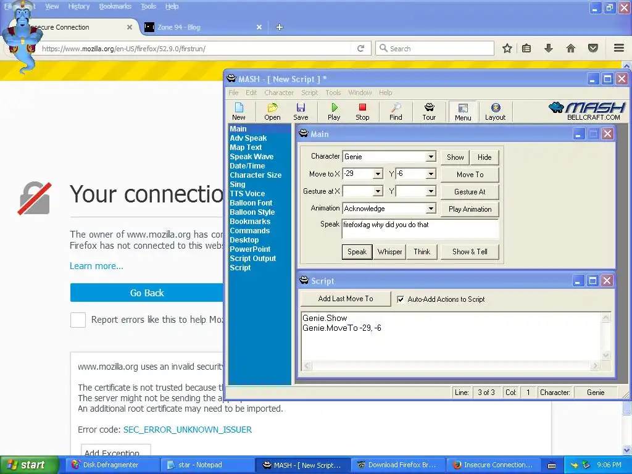Screen dimensions: 632x474
Task: Expand the Character Genie dropdown
Action: (431, 156)
